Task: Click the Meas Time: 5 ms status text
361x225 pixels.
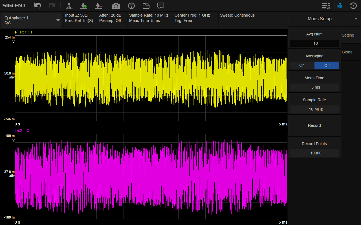Action: (144, 21)
